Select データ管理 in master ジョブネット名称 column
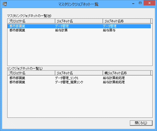157x131 pixels. 110,26
